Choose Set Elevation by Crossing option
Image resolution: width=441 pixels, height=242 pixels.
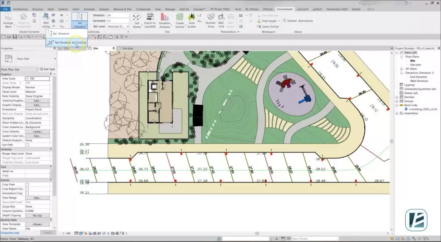click(x=70, y=43)
